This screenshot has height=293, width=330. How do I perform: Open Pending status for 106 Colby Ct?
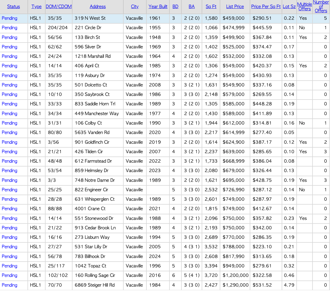(x=9, y=123)
